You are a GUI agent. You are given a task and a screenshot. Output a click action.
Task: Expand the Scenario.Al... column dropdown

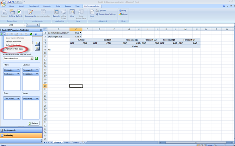pyautogui.click(x=37, y=70)
